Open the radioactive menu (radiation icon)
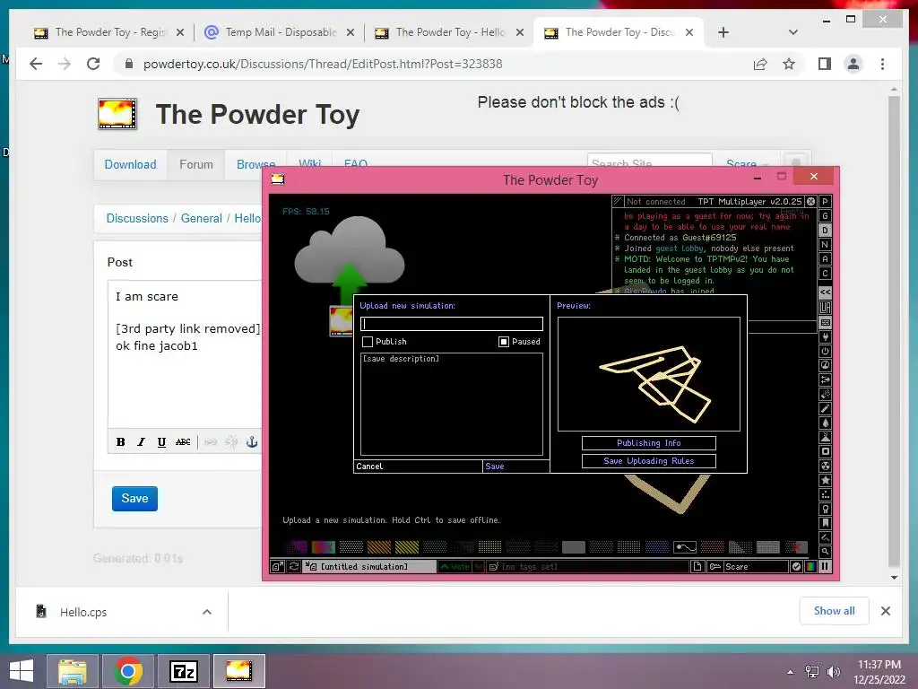Image resolution: width=918 pixels, height=689 pixels. [x=825, y=466]
